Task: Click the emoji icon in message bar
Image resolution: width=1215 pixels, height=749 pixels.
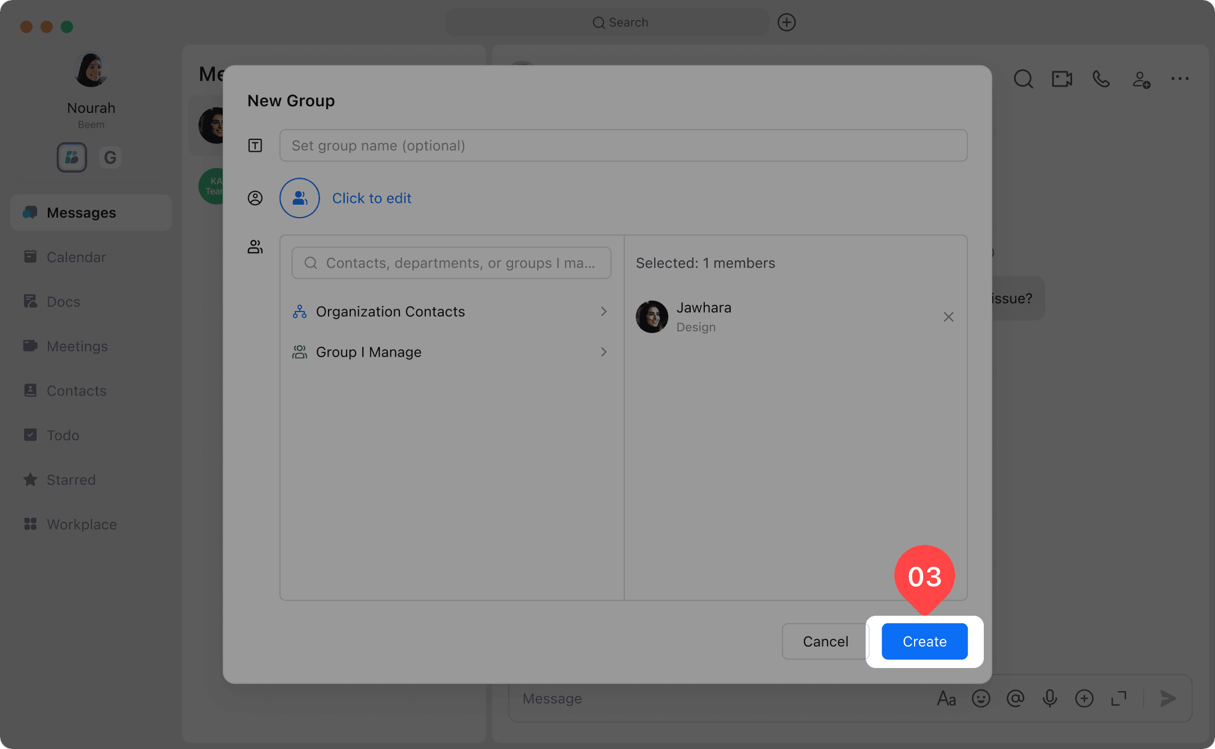Action: [980, 698]
